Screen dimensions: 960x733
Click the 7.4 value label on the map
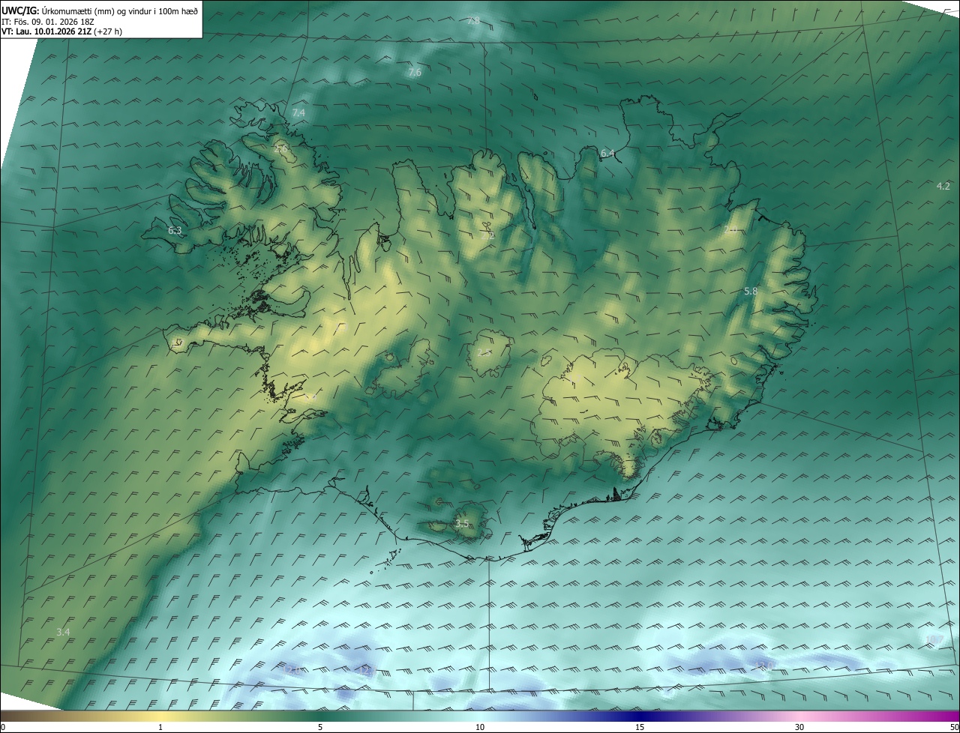pyautogui.click(x=298, y=112)
